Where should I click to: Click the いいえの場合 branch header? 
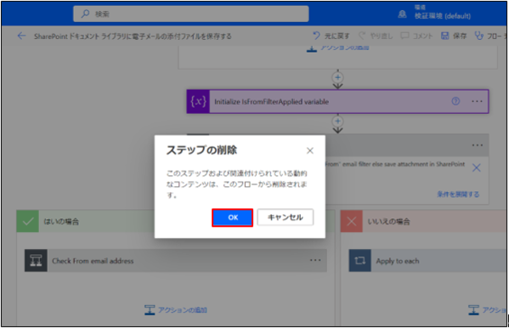tap(424, 222)
